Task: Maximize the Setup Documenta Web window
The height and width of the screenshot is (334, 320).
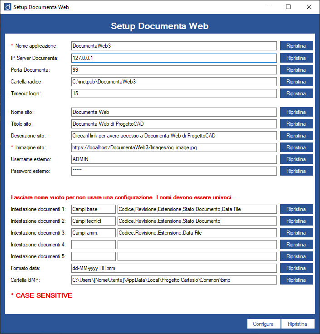Action: coord(288,7)
